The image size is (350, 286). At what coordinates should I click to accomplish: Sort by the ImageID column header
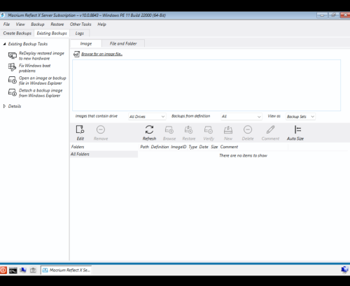pyautogui.click(x=178, y=147)
